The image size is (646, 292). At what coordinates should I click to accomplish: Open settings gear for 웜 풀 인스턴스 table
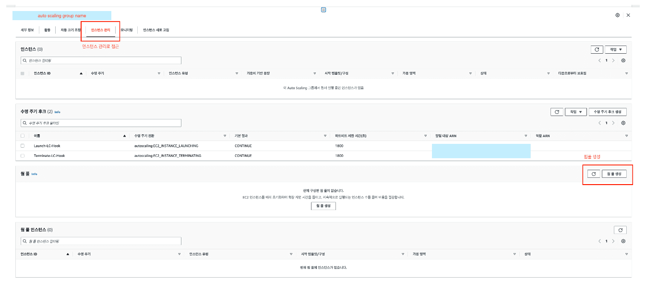[x=623, y=241]
